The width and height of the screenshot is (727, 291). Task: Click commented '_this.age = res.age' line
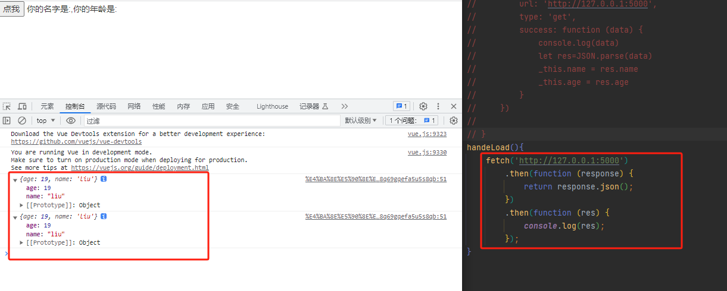click(x=583, y=82)
